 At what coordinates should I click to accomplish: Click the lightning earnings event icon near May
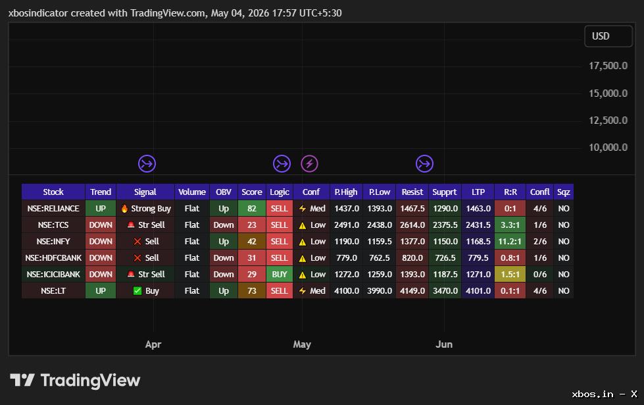click(x=309, y=163)
